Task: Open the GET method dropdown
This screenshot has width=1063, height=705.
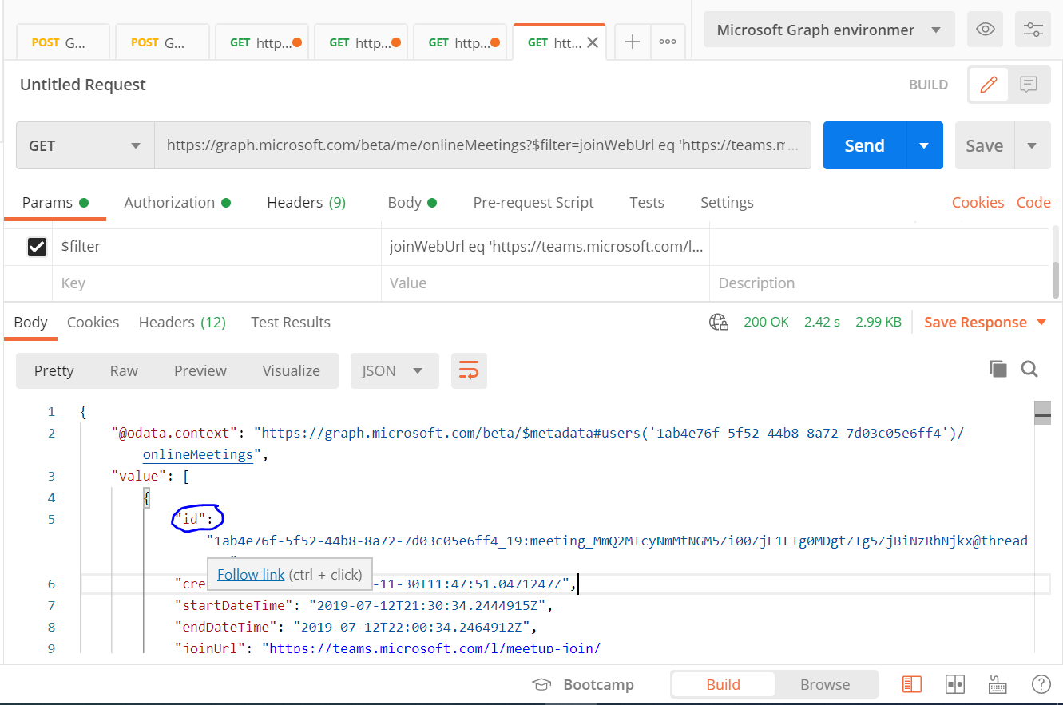Action: tap(84, 145)
